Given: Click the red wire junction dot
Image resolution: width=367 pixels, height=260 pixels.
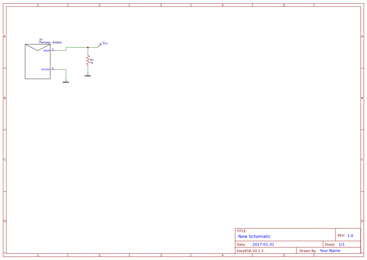Looking at the screenshot, I should pyautogui.click(x=88, y=48).
